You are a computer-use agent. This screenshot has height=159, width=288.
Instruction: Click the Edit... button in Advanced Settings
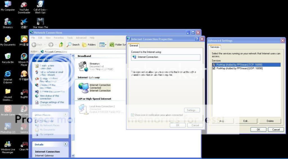[246, 121]
